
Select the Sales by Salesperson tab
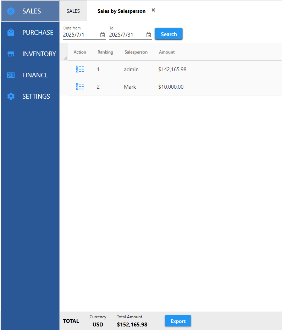click(x=121, y=11)
